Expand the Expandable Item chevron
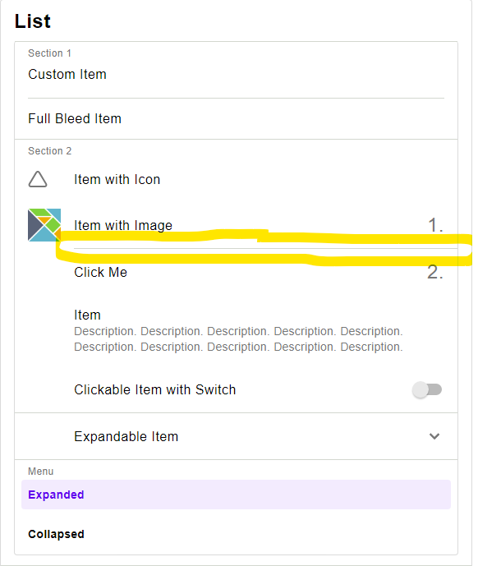478x566 pixels. point(434,436)
